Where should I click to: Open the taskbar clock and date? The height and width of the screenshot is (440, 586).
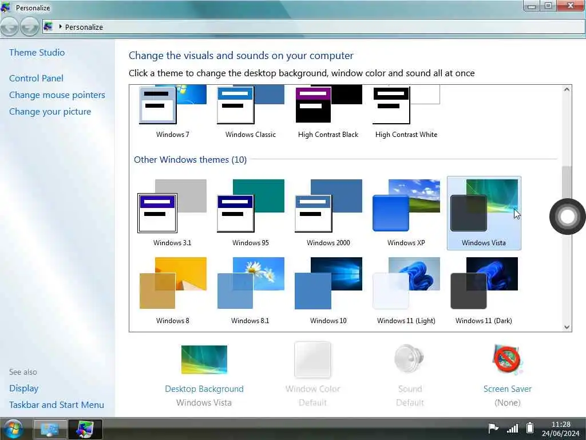pos(561,429)
